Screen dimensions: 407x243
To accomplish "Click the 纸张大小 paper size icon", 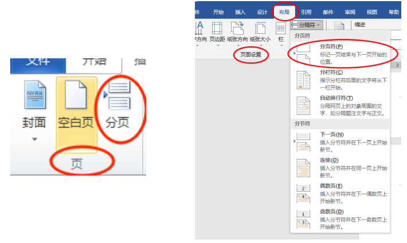I will [x=260, y=28].
